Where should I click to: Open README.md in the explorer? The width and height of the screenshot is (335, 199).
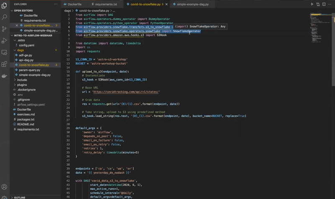[26, 124]
